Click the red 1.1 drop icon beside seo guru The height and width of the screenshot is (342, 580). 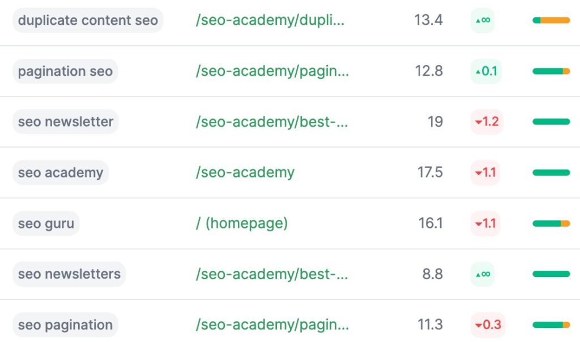(485, 223)
